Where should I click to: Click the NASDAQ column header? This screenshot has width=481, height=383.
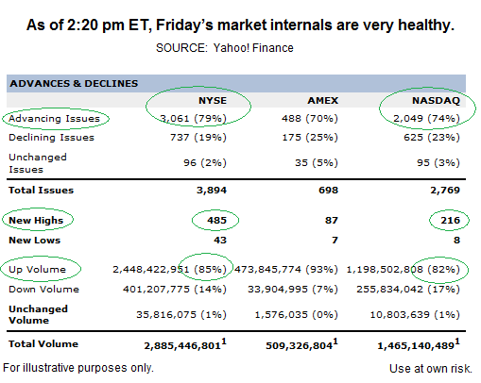[x=436, y=100]
